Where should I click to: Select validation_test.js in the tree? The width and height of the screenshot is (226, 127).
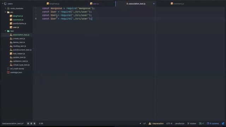pos(20,61)
